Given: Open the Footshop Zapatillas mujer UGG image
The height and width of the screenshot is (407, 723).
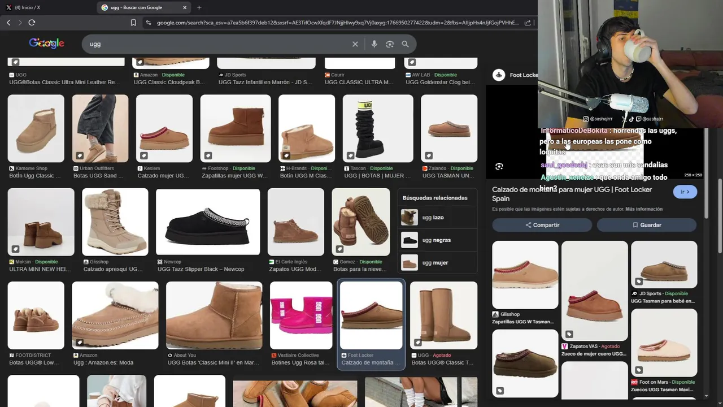Looking at the screenshot, I should (x=236, y=128).
